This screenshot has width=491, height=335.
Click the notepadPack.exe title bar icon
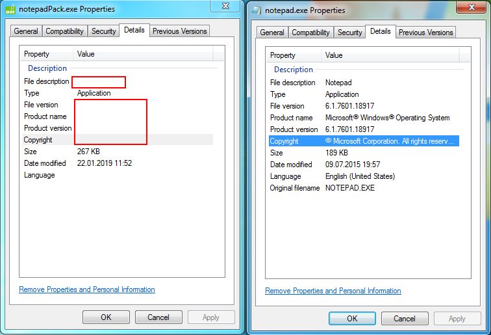[x=10, y=9]
